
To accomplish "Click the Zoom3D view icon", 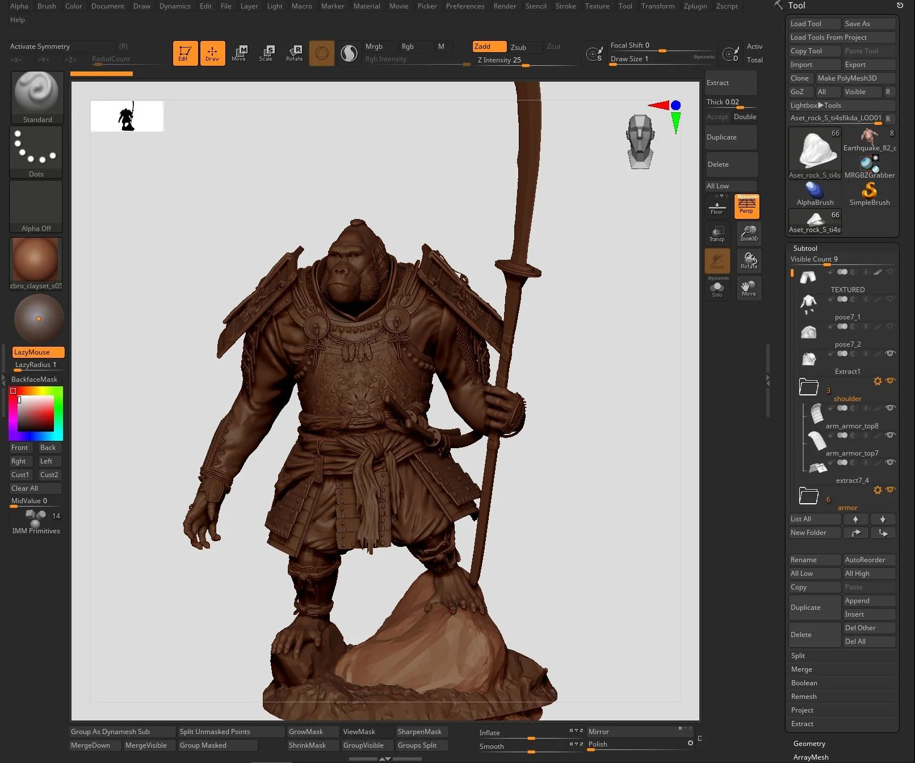I will point(749,233).
